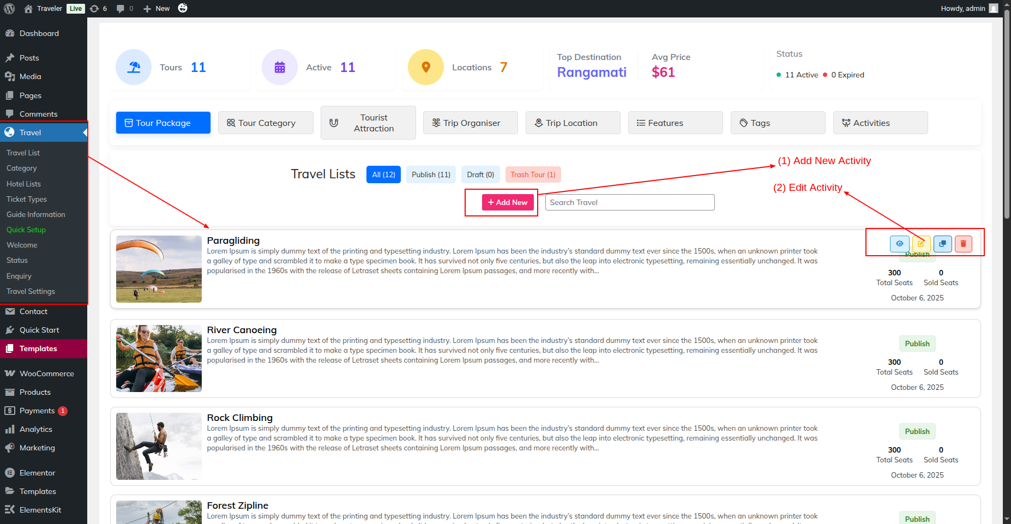Click the WordPress logo in admin bar

(9, 8)
